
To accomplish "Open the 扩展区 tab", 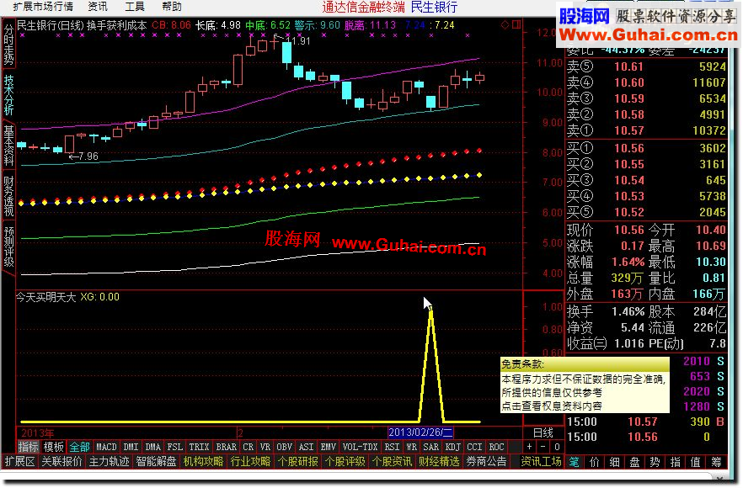I will click(19, 461).
